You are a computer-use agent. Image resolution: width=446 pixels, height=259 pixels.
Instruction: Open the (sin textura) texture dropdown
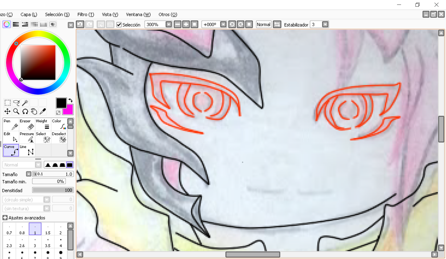point(47,208)
